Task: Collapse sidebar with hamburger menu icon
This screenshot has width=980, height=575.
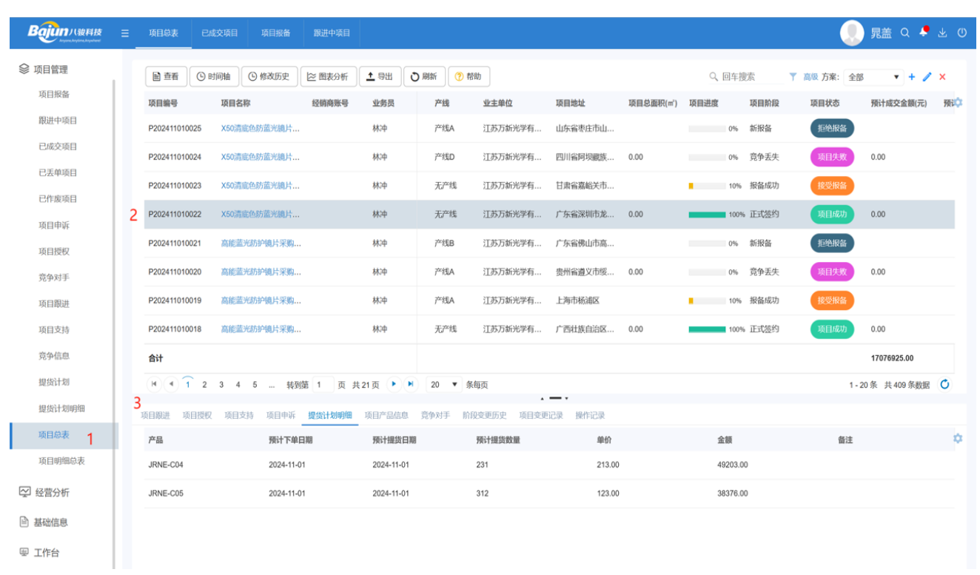Action: point(125,33)
